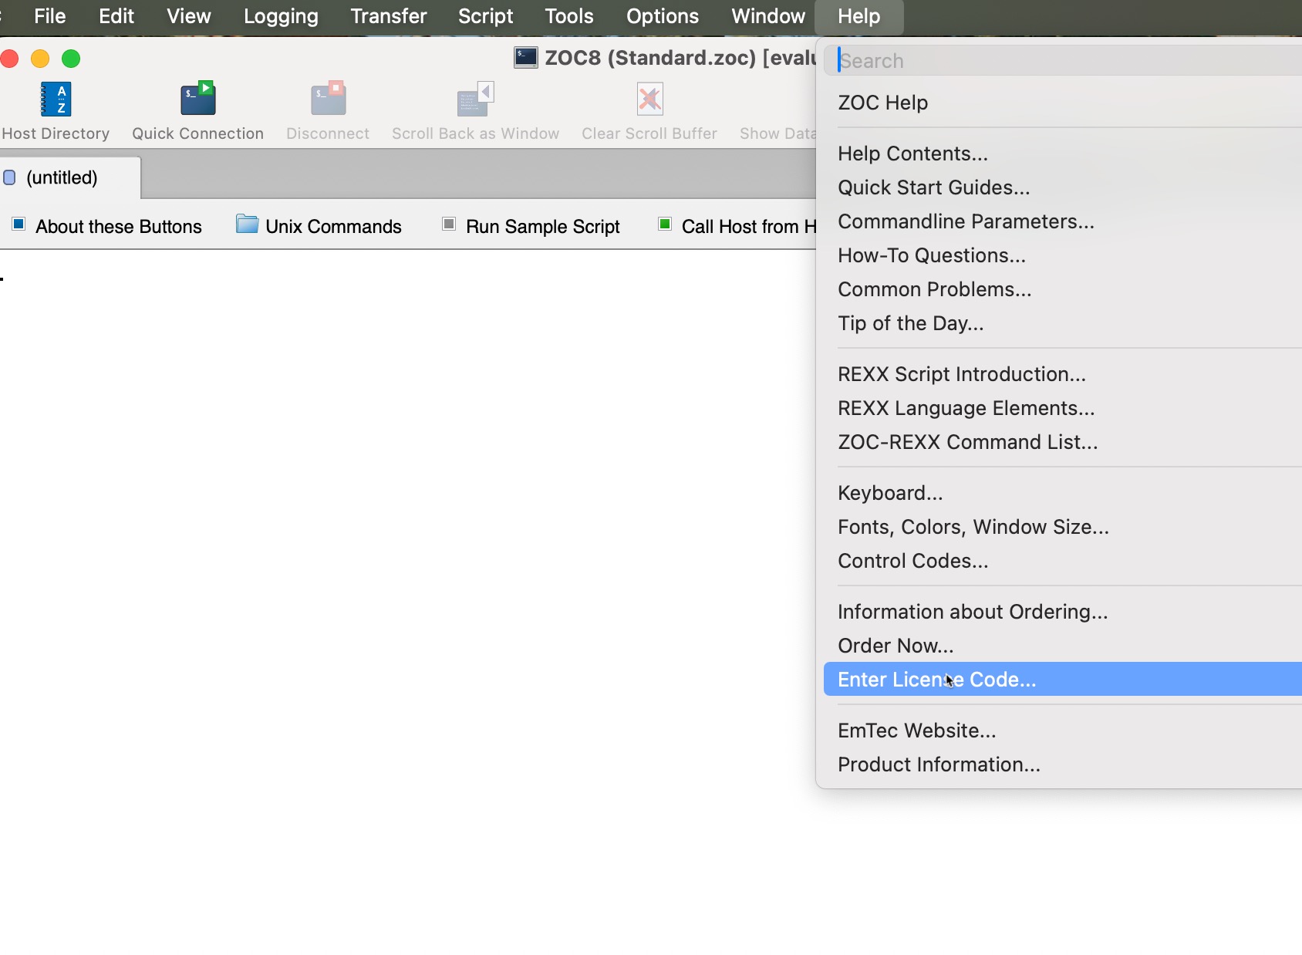Open the Unix Commands folder button
1302x955 pixels.
coord(247,224)
